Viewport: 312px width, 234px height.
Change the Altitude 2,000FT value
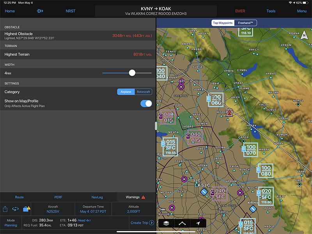point(133,209)
